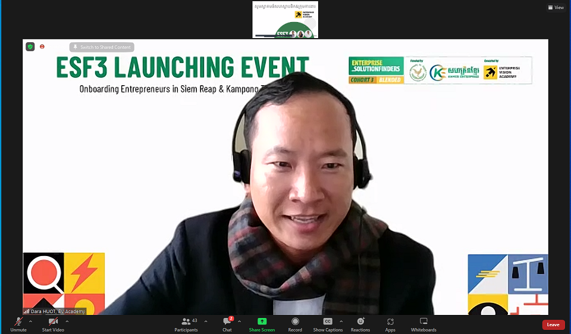
Task: Click the red Leave button
Action: tap(553, 324)
